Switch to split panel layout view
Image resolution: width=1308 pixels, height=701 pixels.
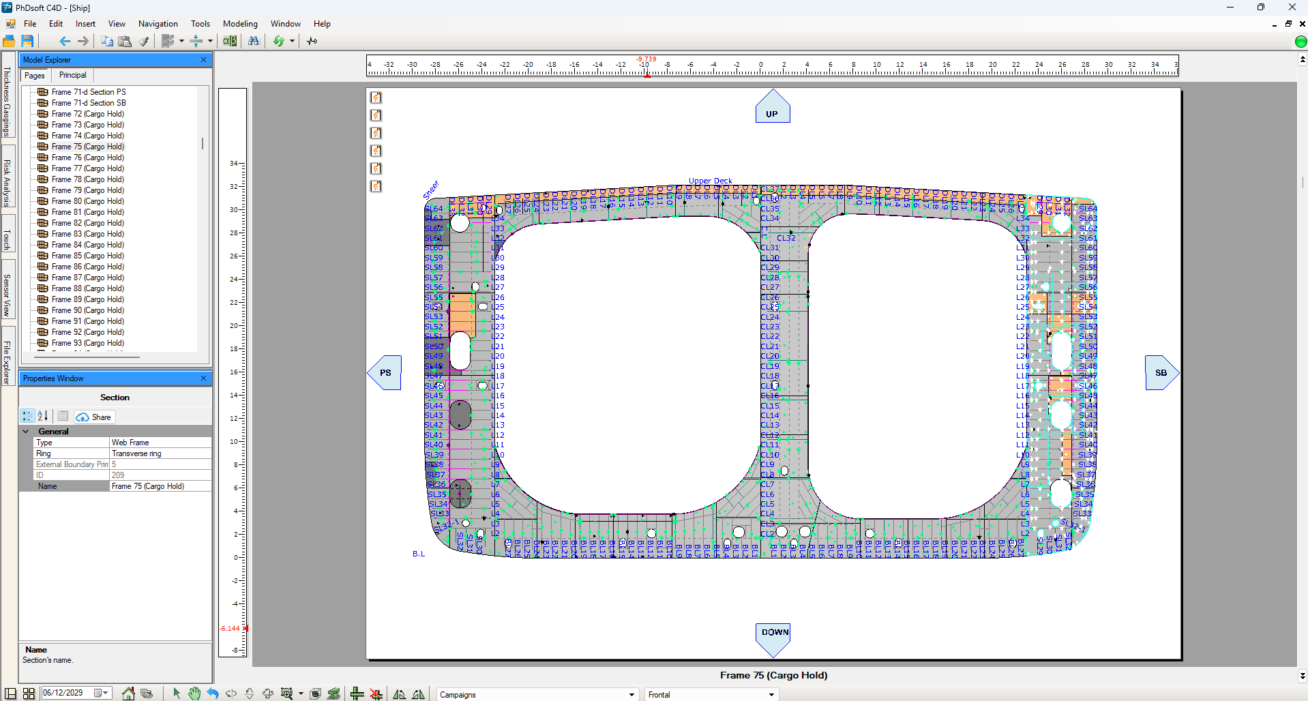(10, 693)
